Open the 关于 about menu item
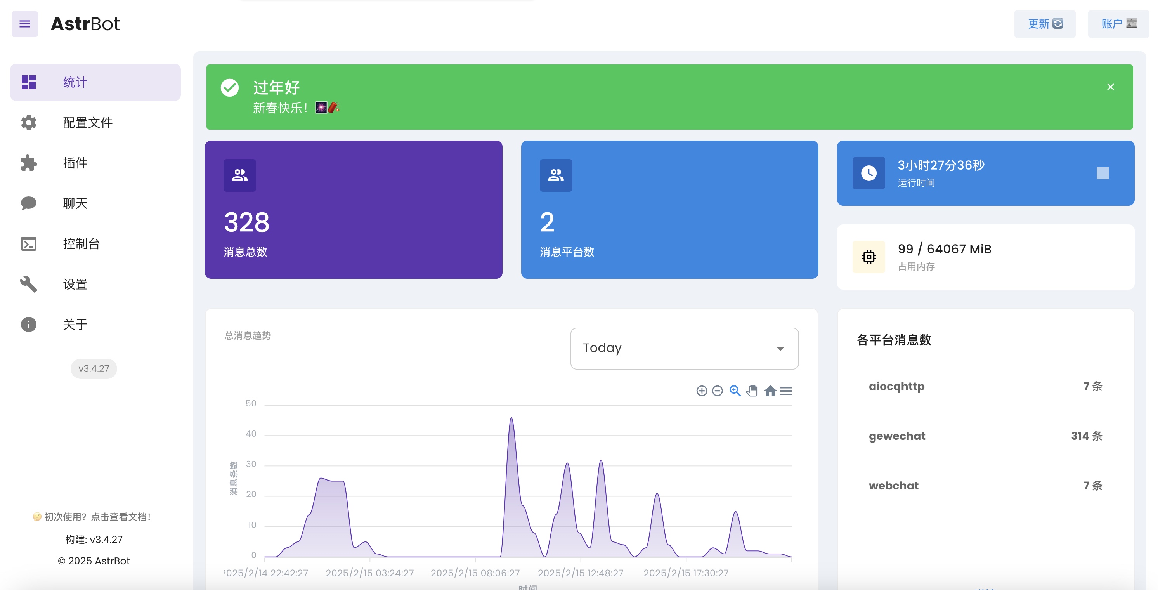Viewport: 1158px width, 590px height. (x=95, y=324)
